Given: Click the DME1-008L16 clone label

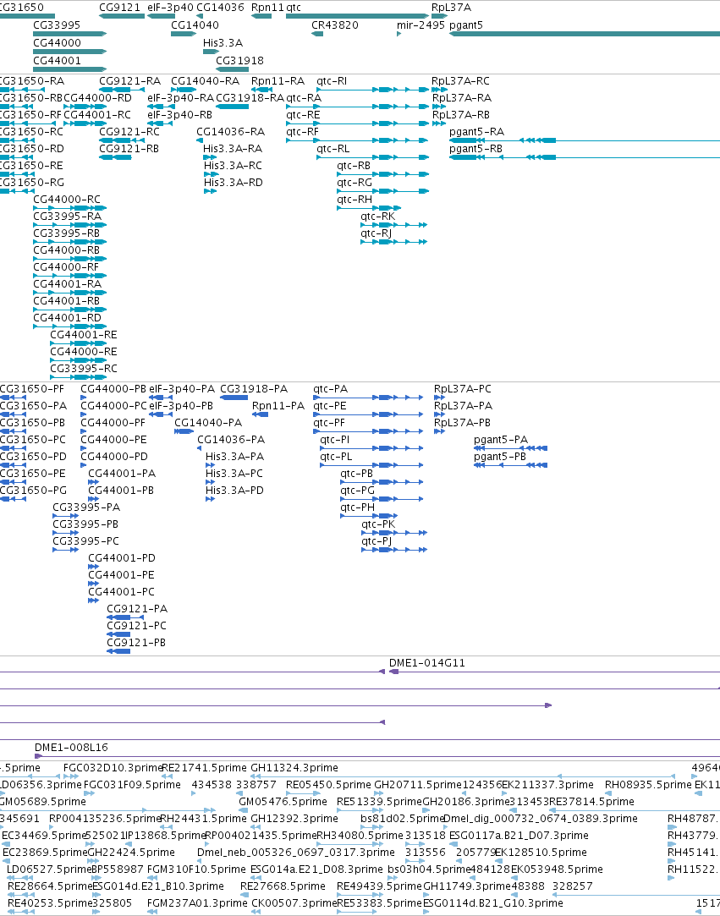Looking at the screenshot, I should click(71, 748).
